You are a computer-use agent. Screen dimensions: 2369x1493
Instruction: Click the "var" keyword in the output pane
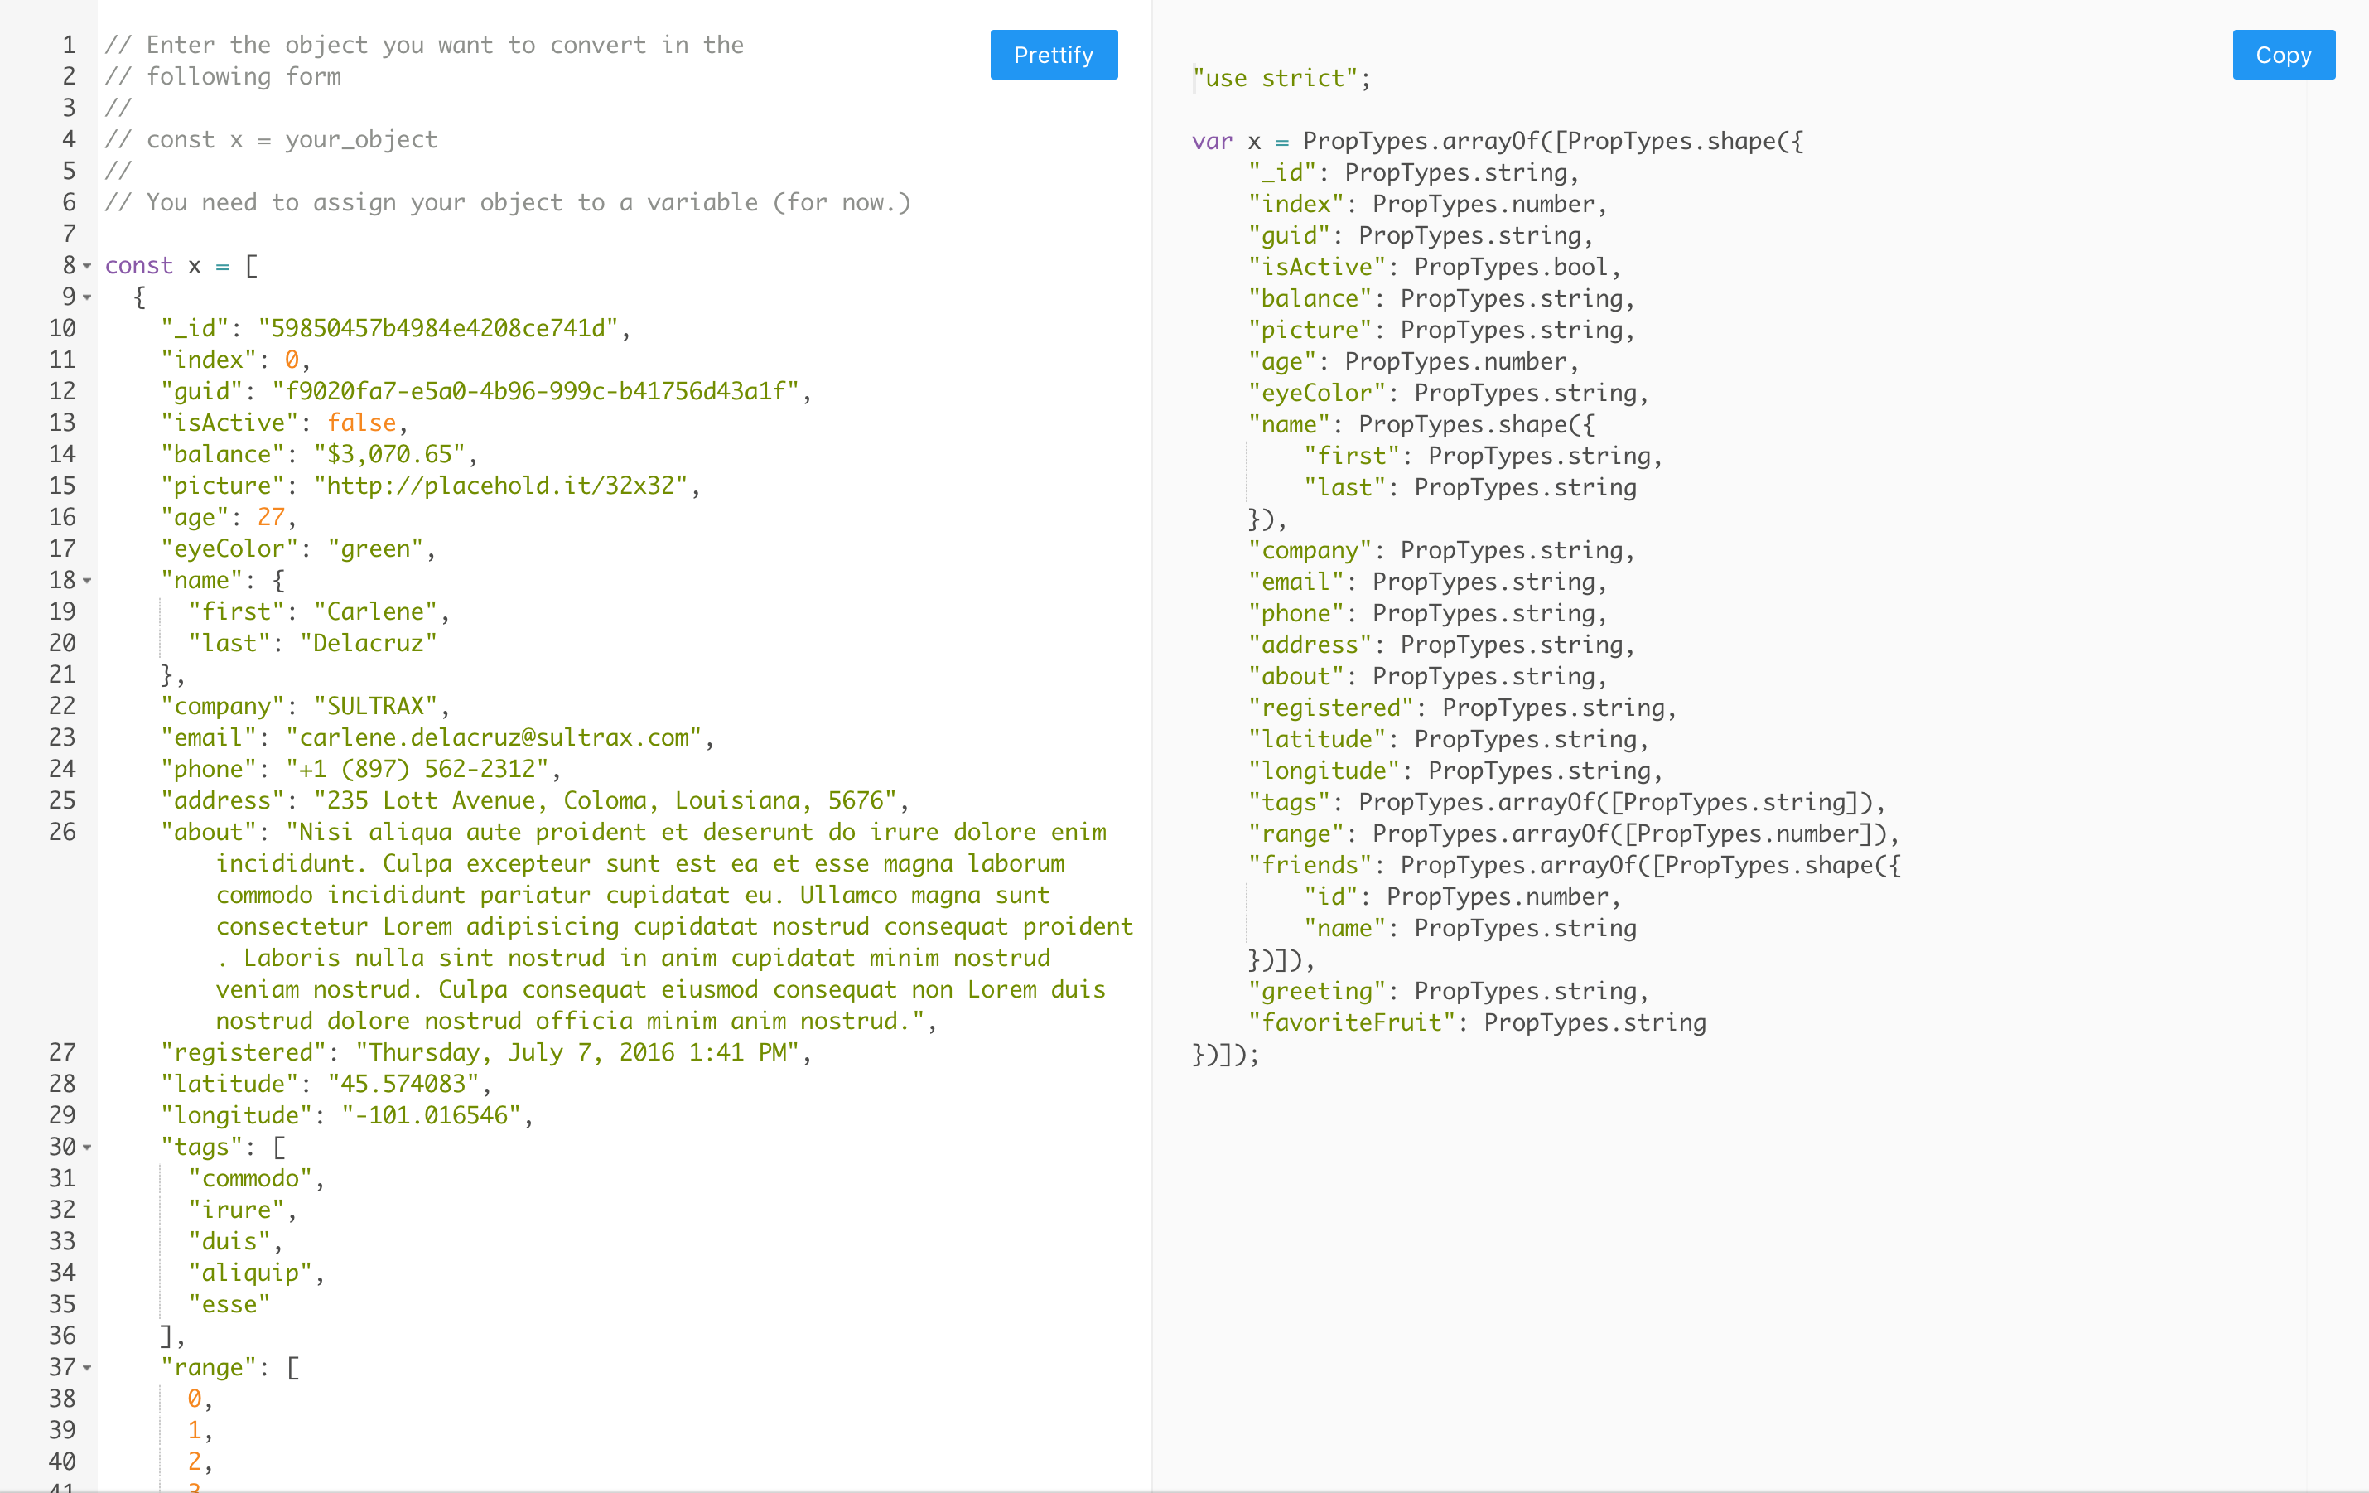pyautogui.click(x=1211, y=142)
